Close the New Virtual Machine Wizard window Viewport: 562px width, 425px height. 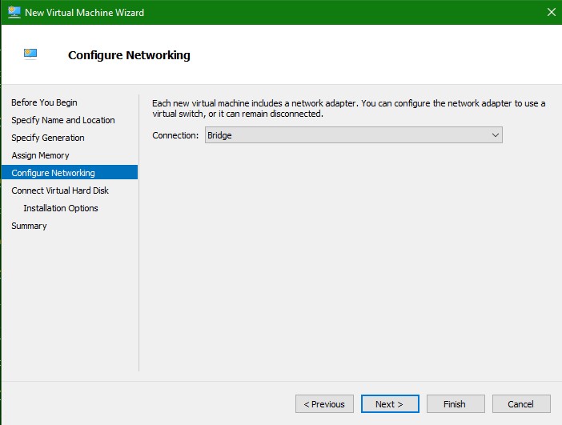click(x=551, y=12)
